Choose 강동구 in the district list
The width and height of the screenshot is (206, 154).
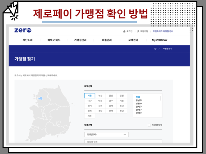tap(139, 103)
